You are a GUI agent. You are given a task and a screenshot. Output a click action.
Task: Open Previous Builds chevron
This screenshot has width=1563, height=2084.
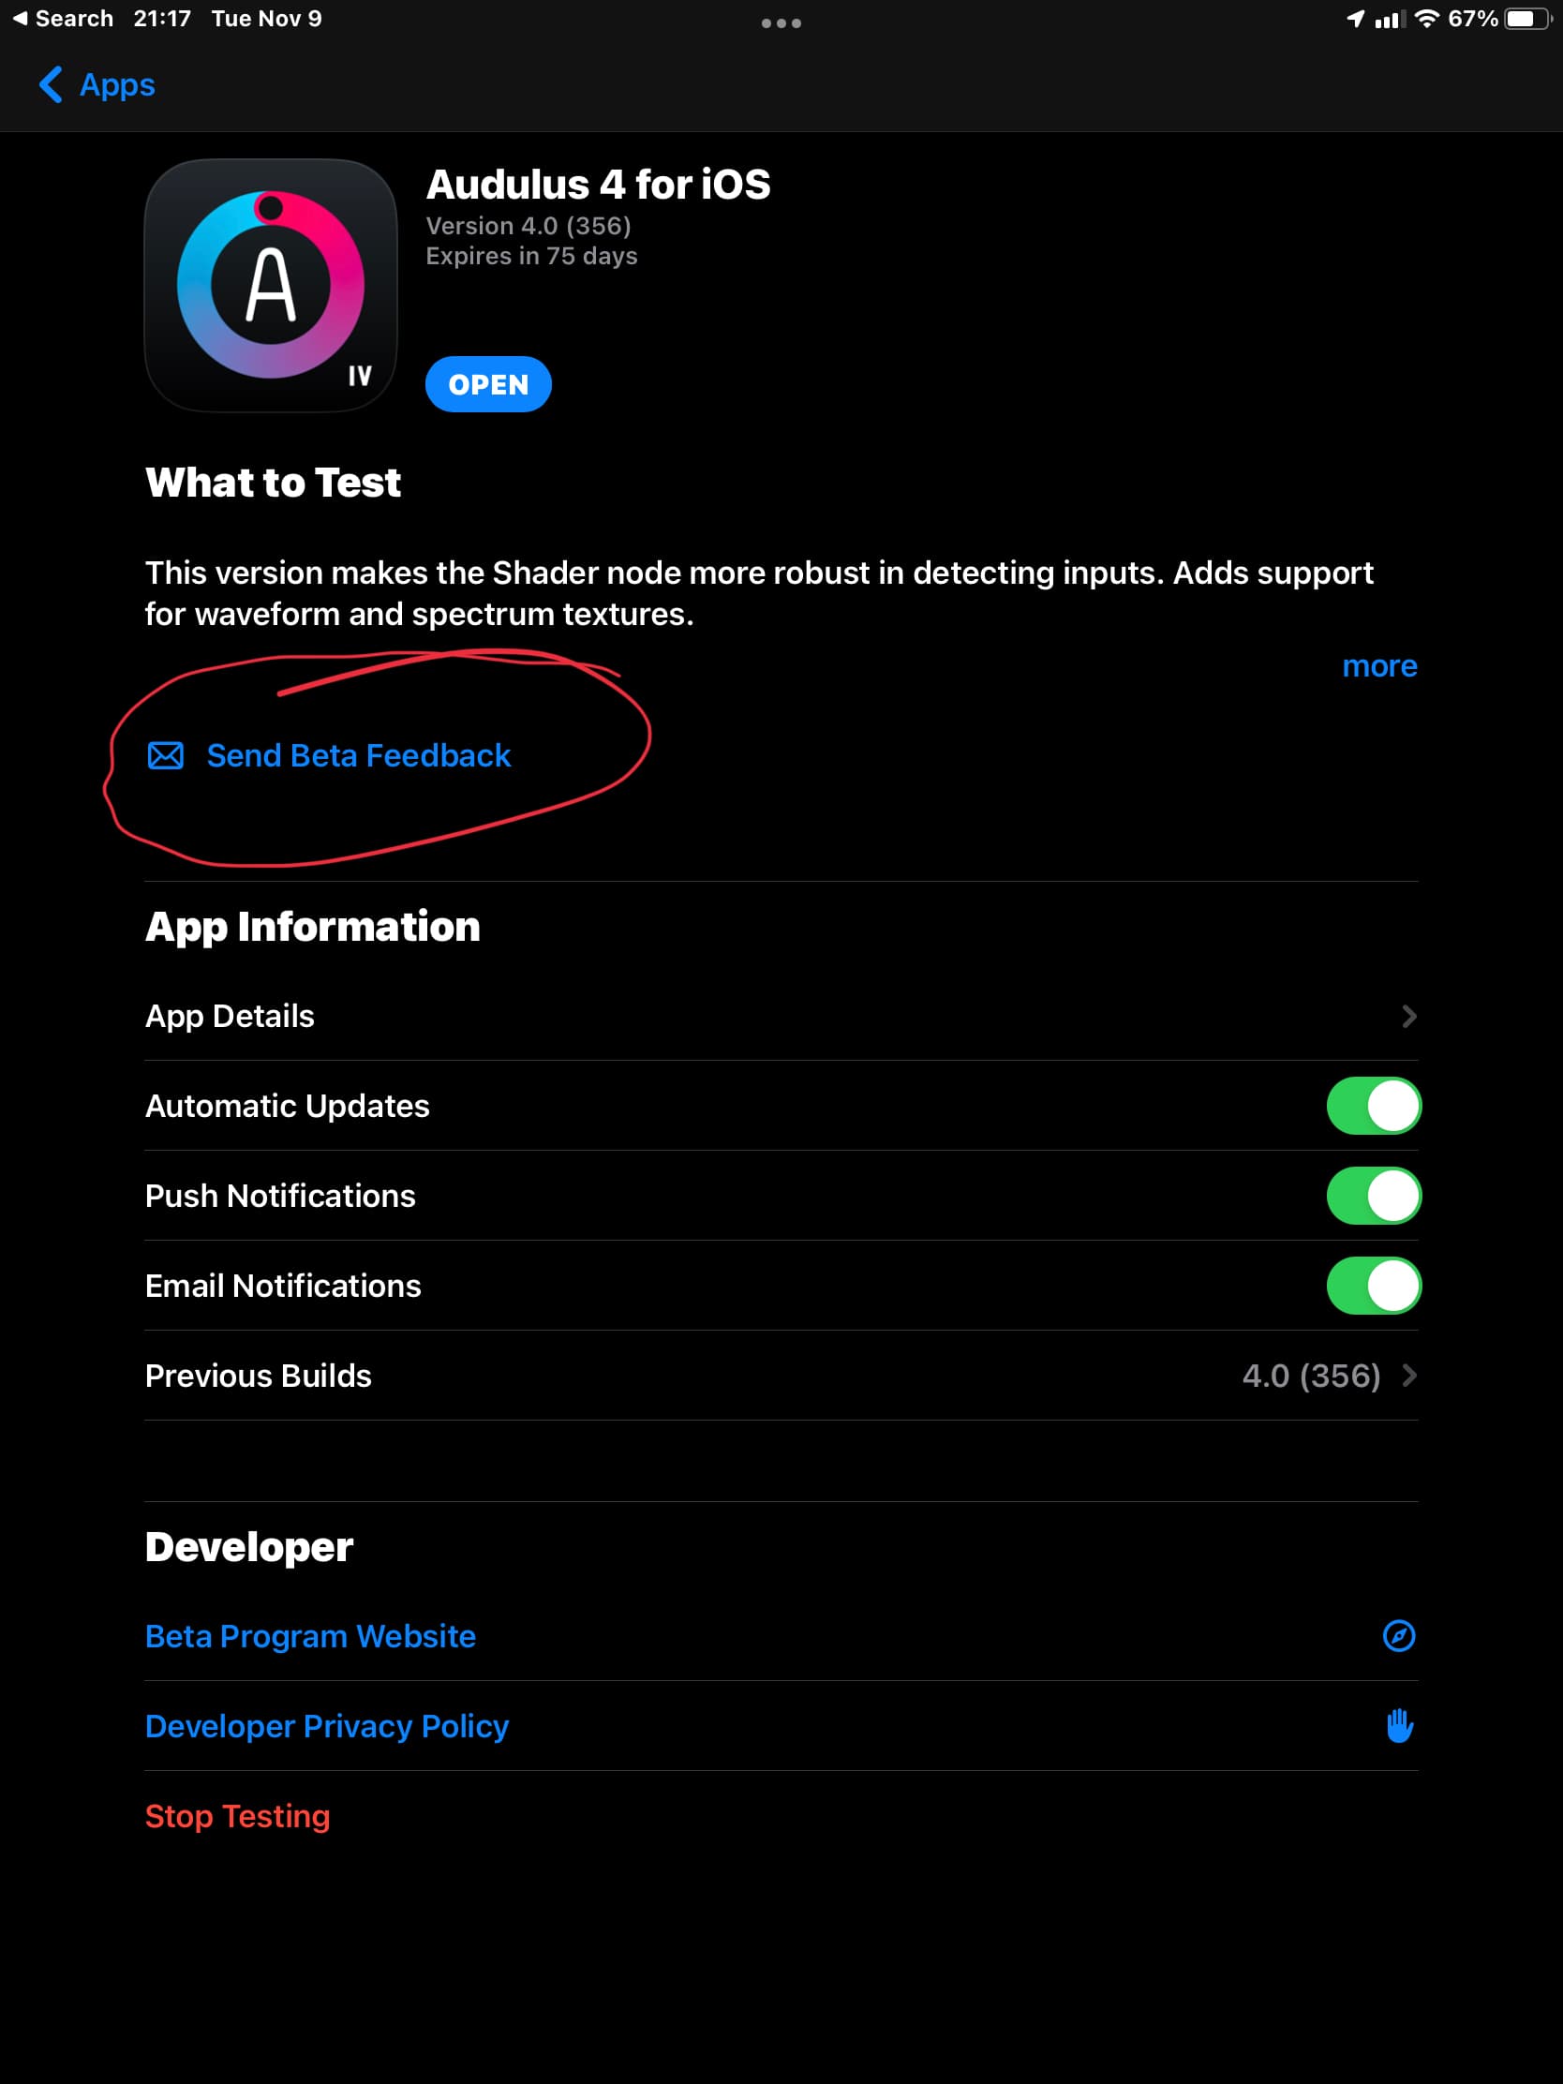pos(1408,1376)
